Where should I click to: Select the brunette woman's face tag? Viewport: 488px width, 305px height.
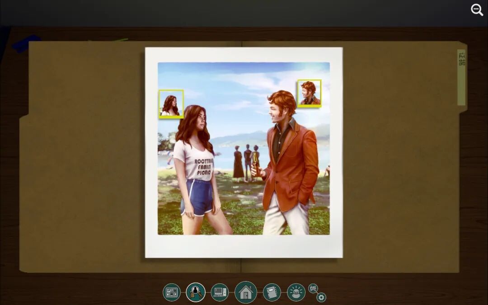[x=171, y=104]
